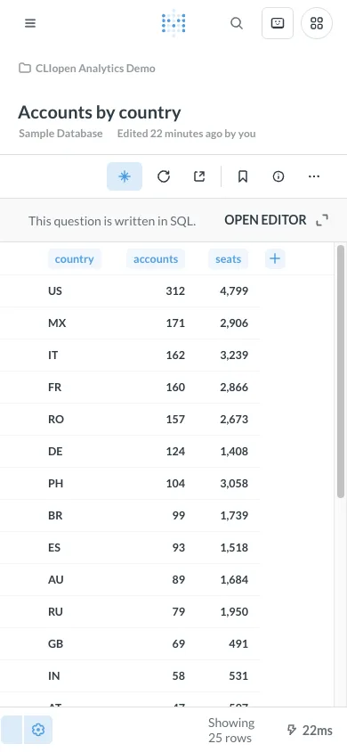Image resolution: width=347 pixels, height=752 pixels.
Task: Click the IT country cell
Action: point(53,355)
